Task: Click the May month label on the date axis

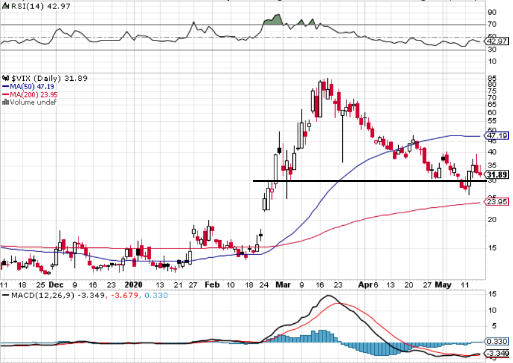Action: (443, 285)
